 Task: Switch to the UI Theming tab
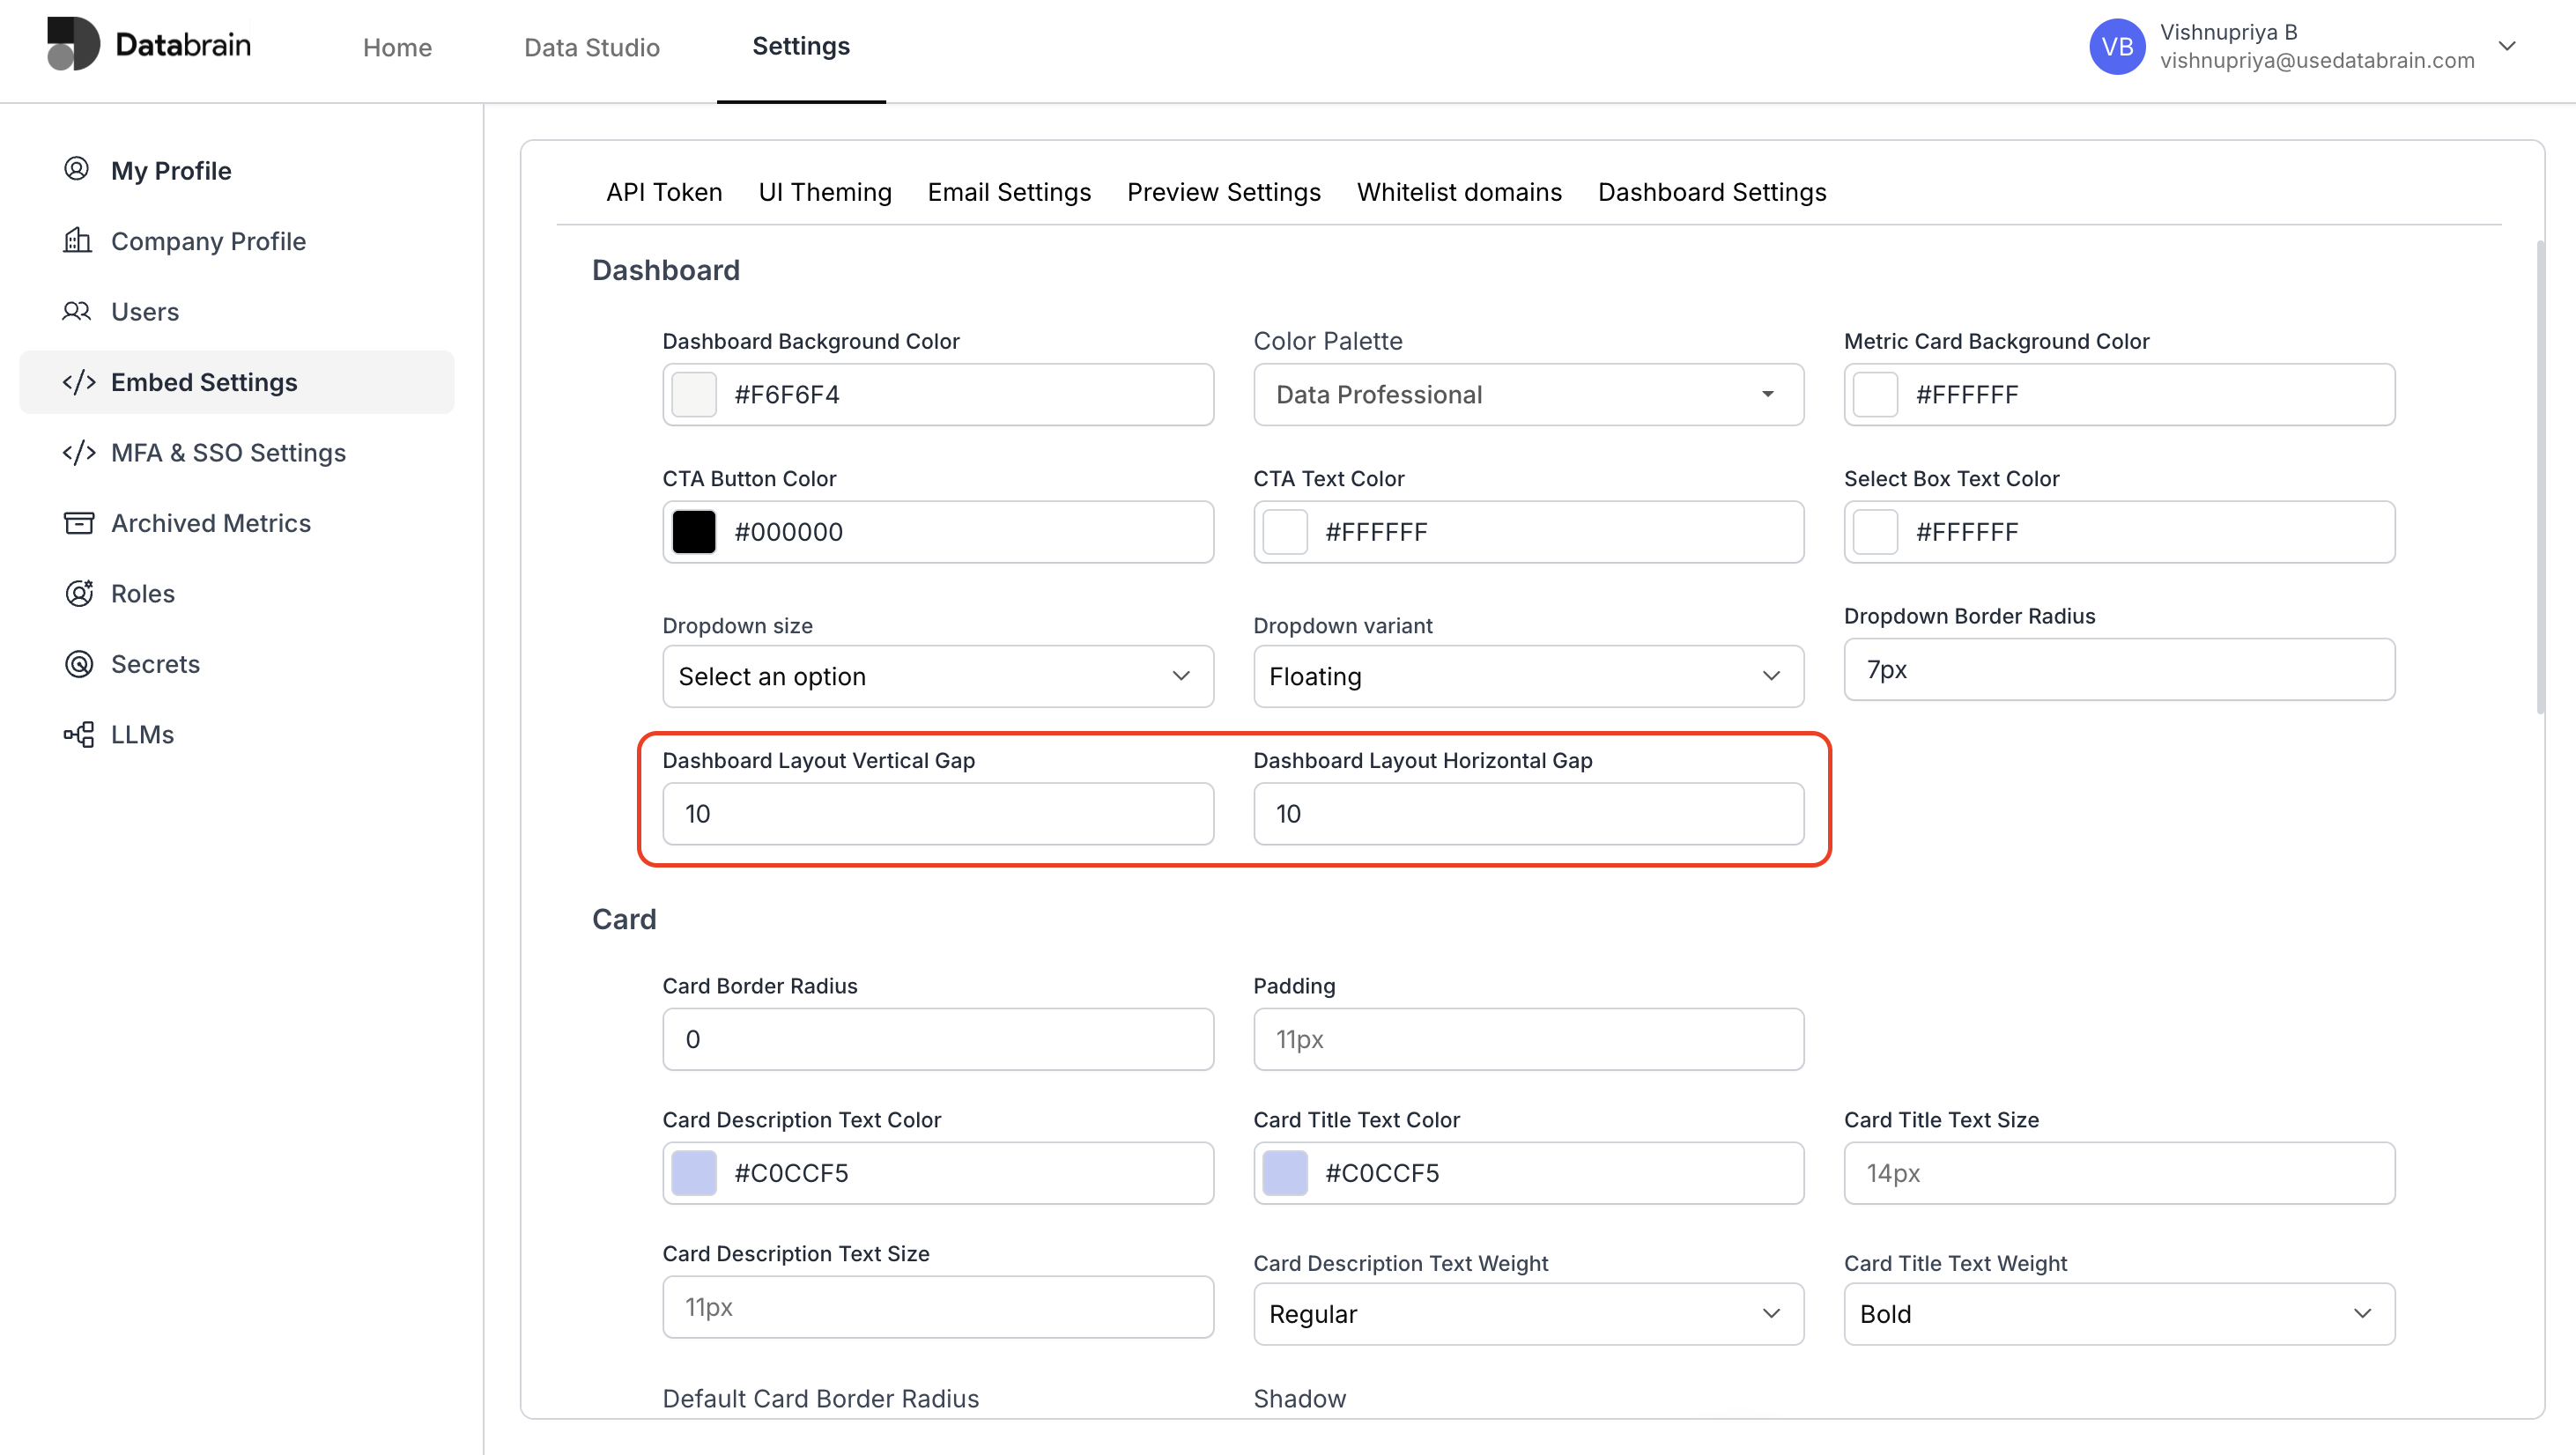824,192
